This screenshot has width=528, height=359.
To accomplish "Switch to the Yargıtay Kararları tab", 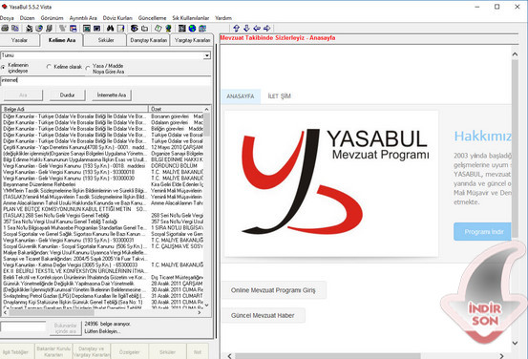I will click(x=192, y=40).
